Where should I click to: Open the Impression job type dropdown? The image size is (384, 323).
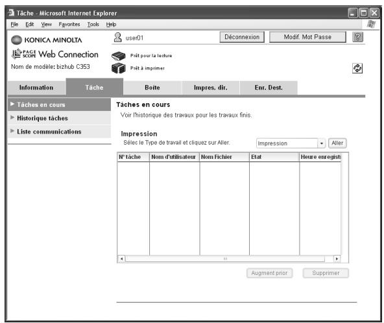pos(291,143)
